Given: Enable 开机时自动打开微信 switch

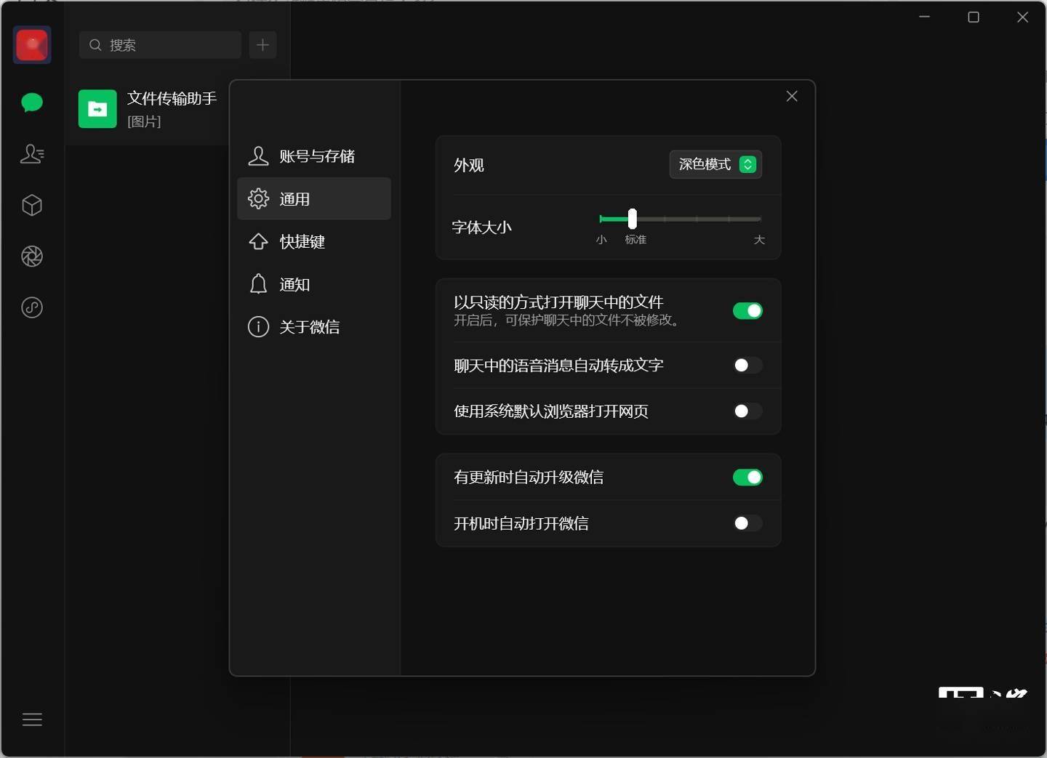Looking at the screenshot, I should pos(747,523).
